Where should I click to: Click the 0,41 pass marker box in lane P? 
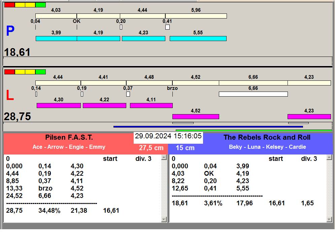click(x=168, y=27)
